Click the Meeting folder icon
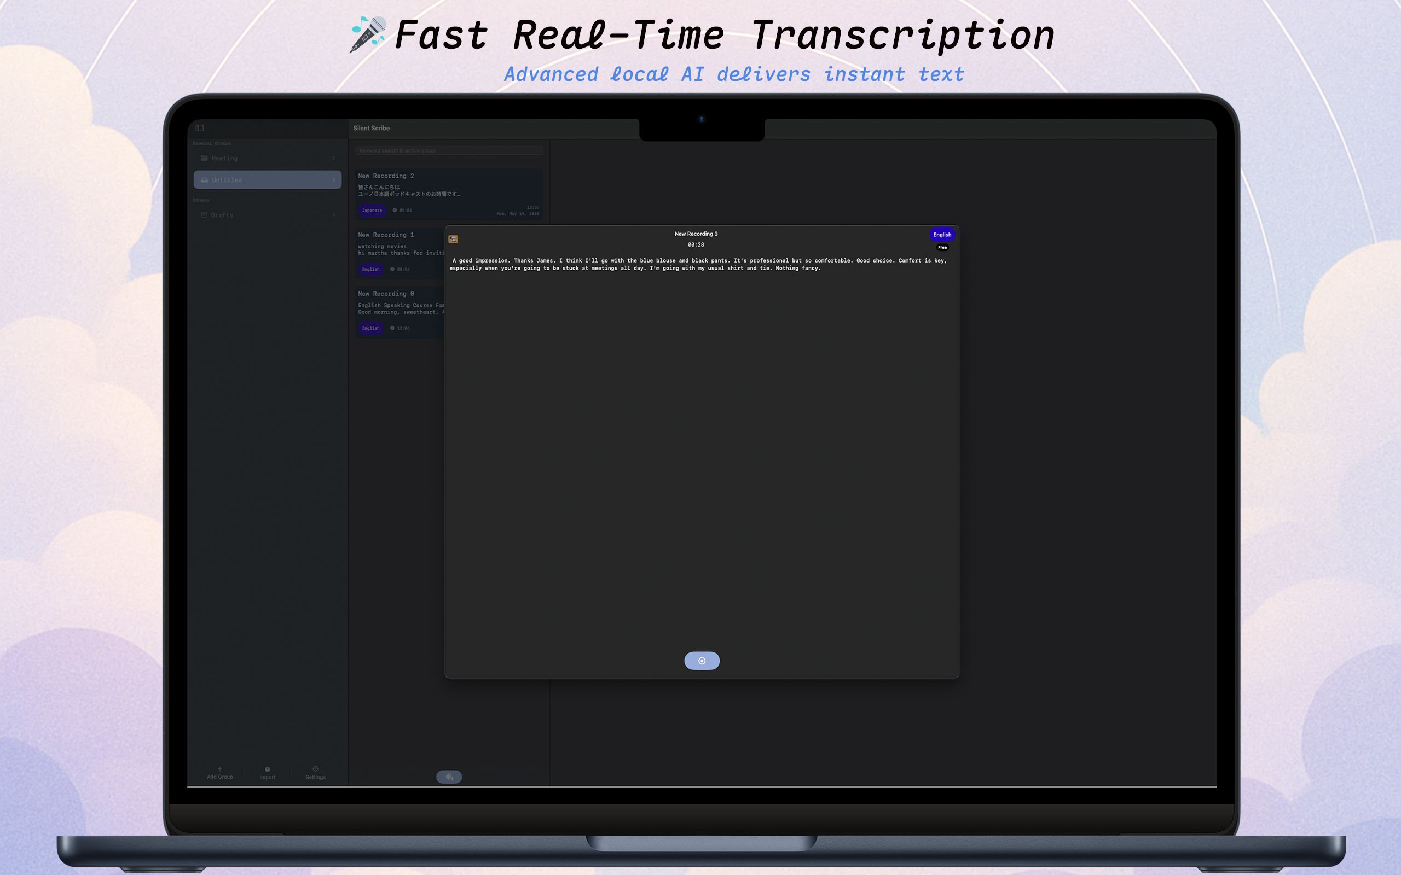This screenshot has width=1401, height=875. coord(204,158)
